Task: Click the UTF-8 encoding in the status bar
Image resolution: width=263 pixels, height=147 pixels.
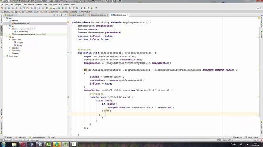Action: coord(231,140)
